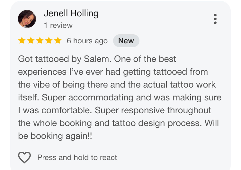Select the third rating star
The height and width of the screenshot is (170, 241).
pyautogui.click(x=40, y=41)
